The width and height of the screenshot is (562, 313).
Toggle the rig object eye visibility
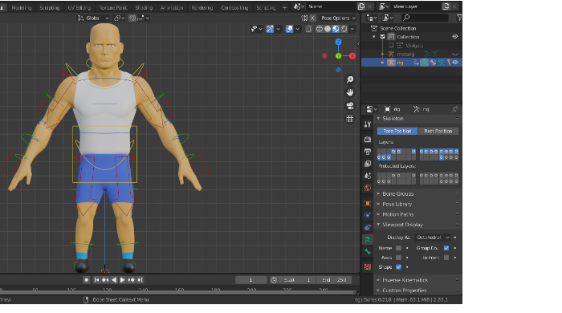pos(455,63)
